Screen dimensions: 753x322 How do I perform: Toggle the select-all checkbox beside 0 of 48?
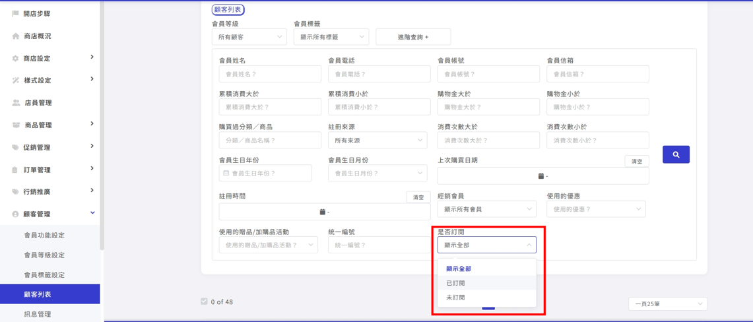205,302
